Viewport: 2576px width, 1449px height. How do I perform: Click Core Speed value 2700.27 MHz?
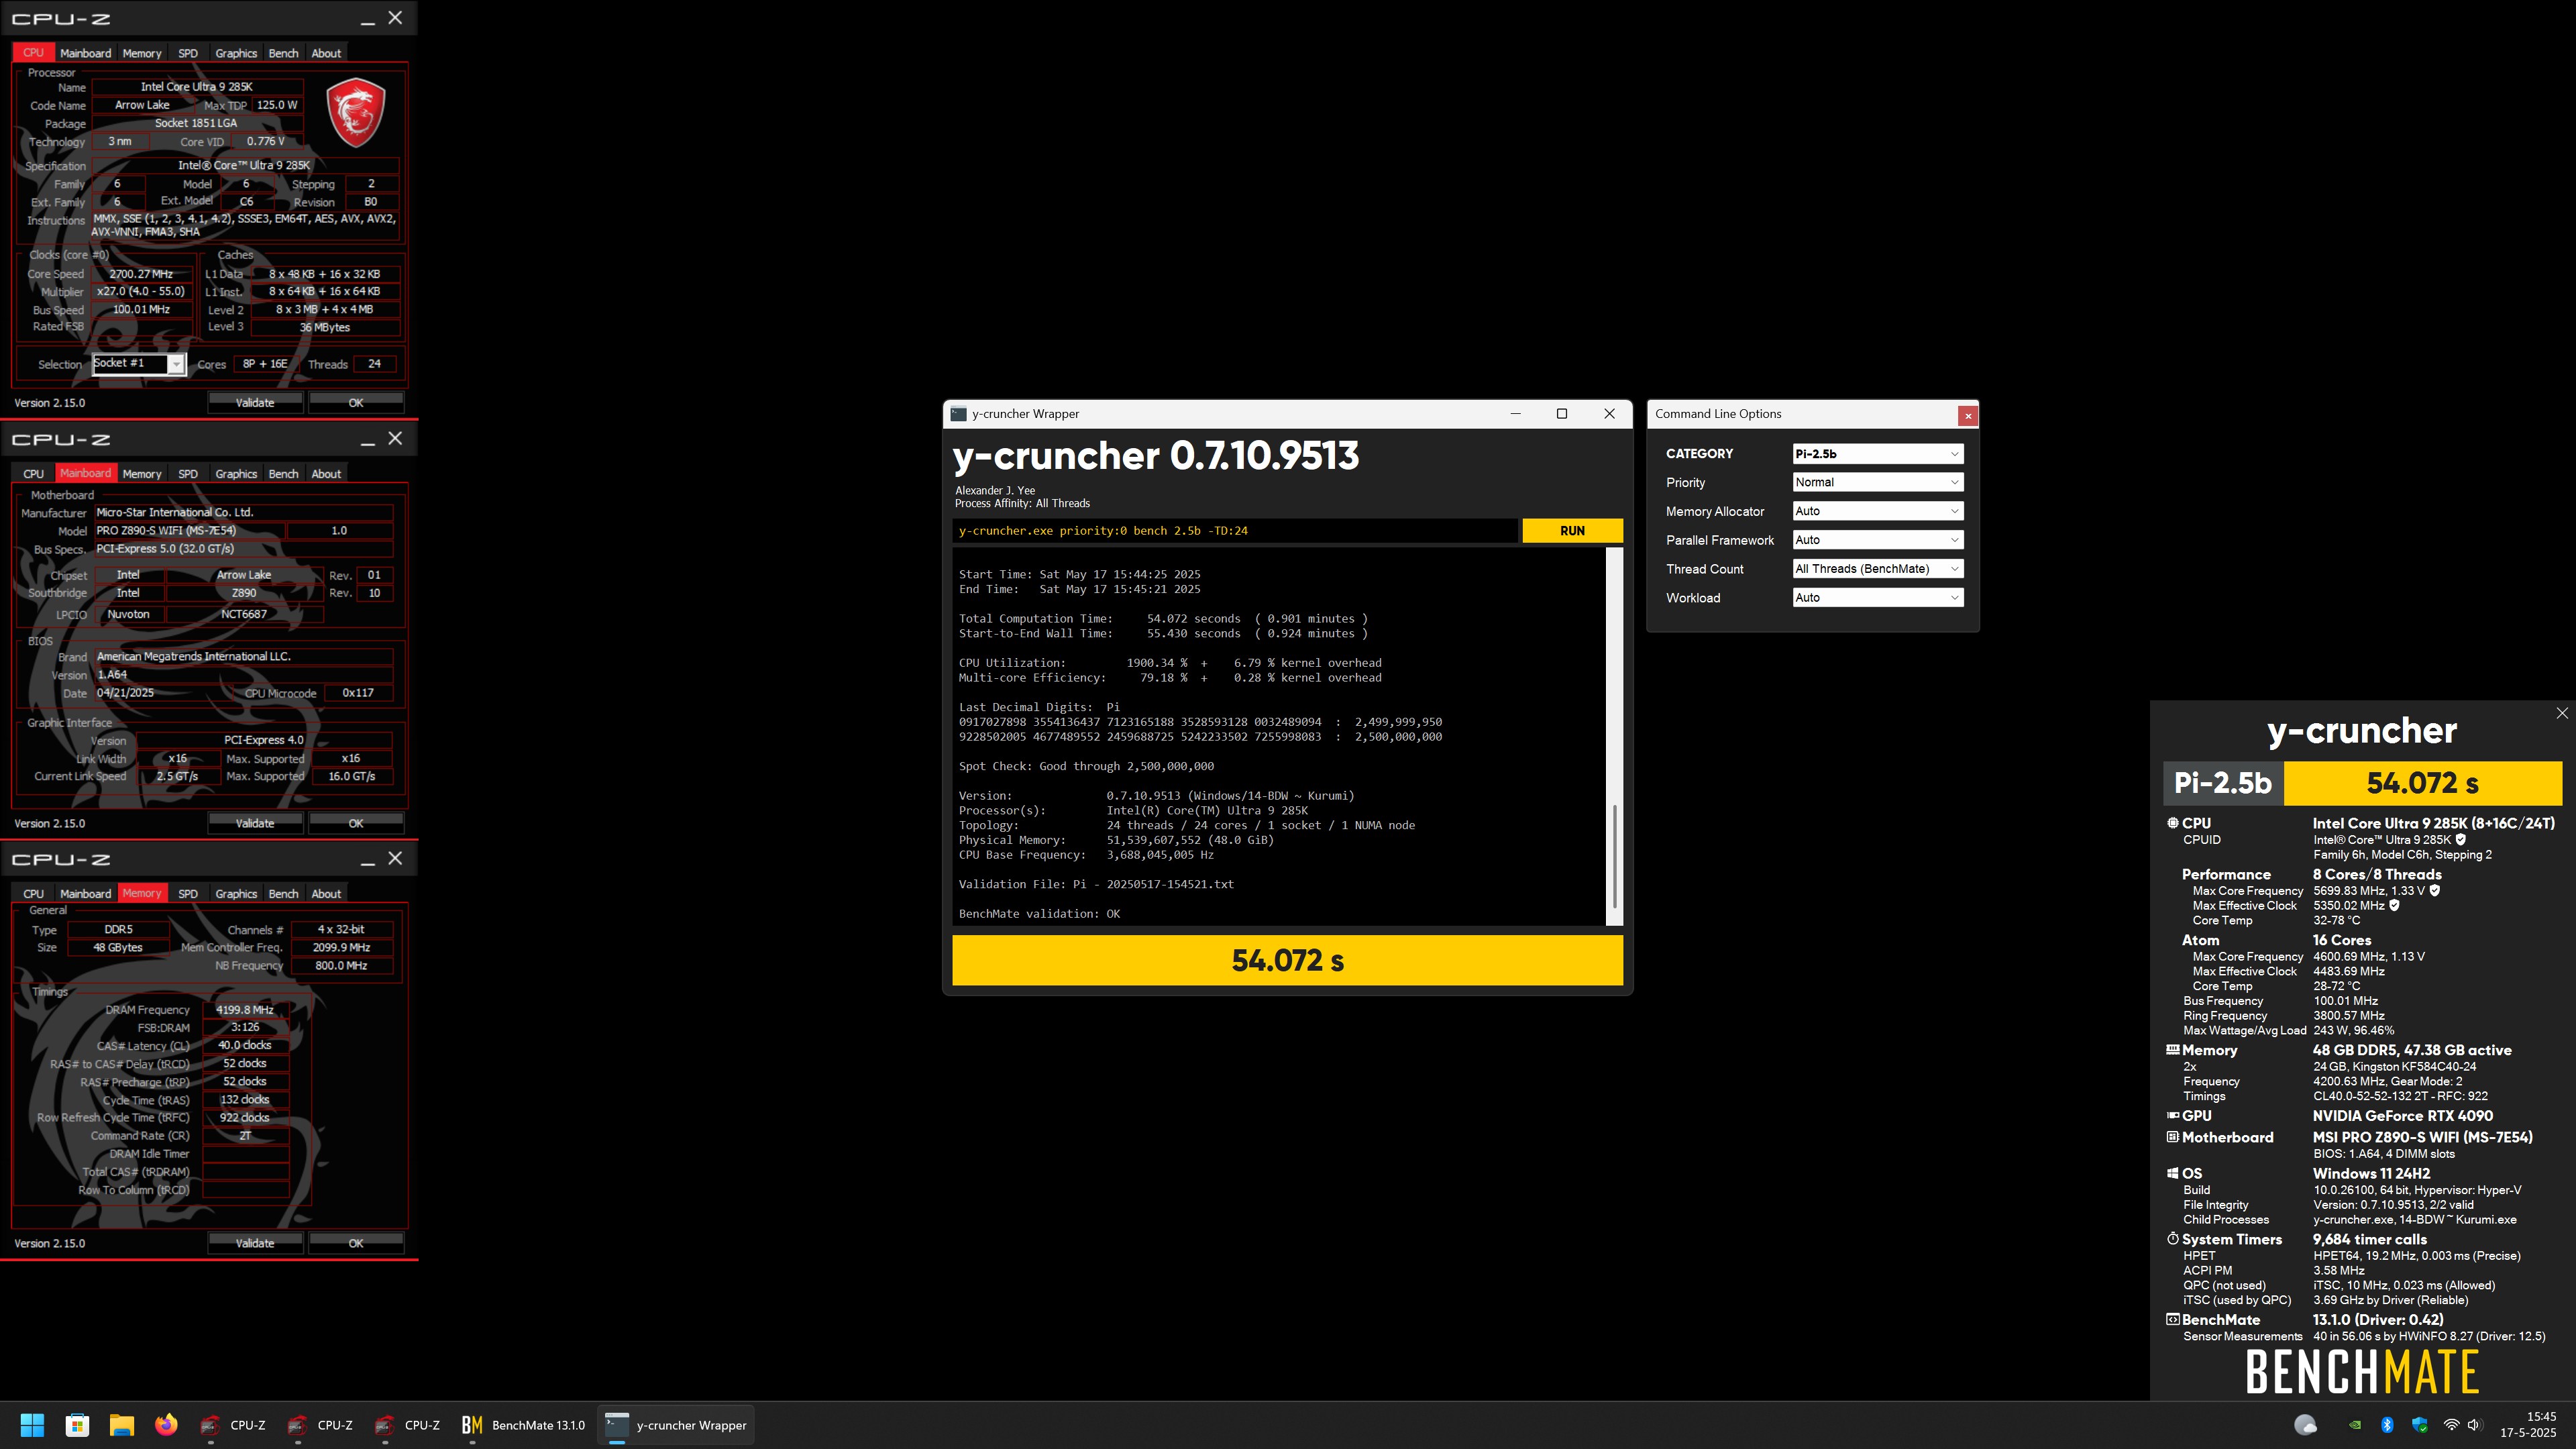coord(141,274)
